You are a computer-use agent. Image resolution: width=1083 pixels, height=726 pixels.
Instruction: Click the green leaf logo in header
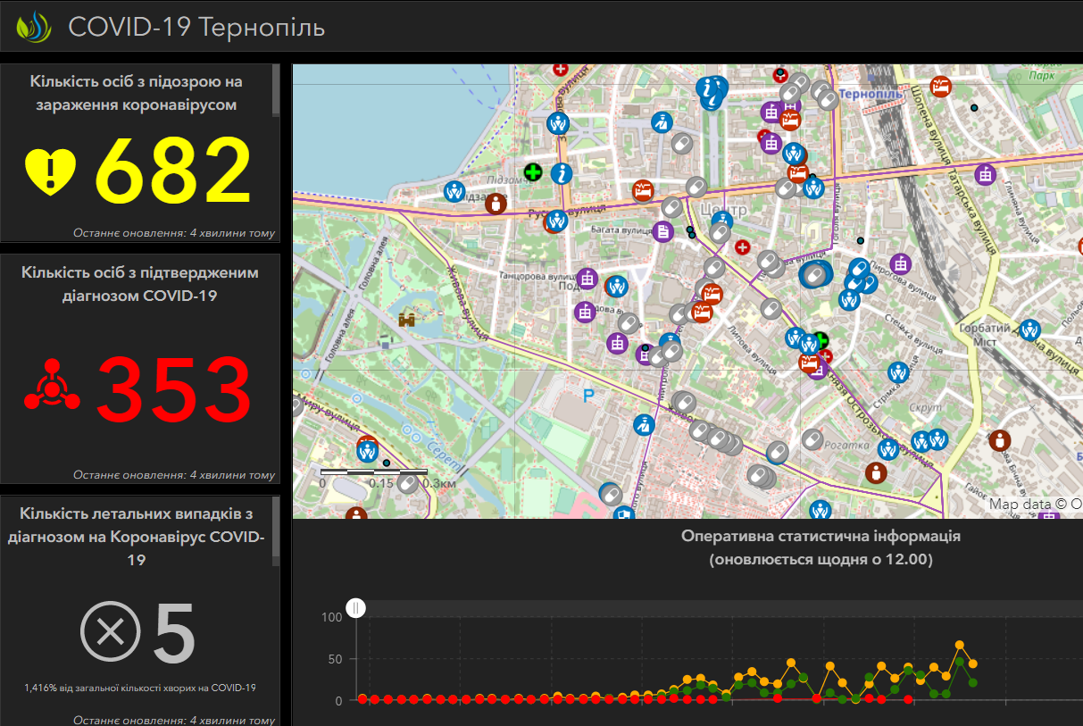tap(34, 26)
